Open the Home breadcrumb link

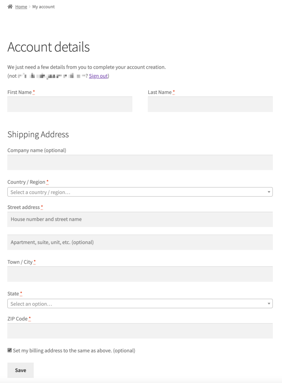21,7
